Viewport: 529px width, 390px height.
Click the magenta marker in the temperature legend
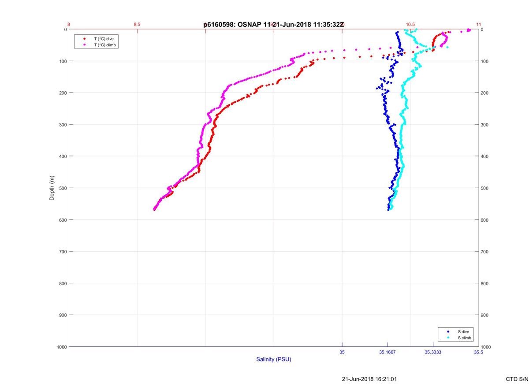point(84,45)
